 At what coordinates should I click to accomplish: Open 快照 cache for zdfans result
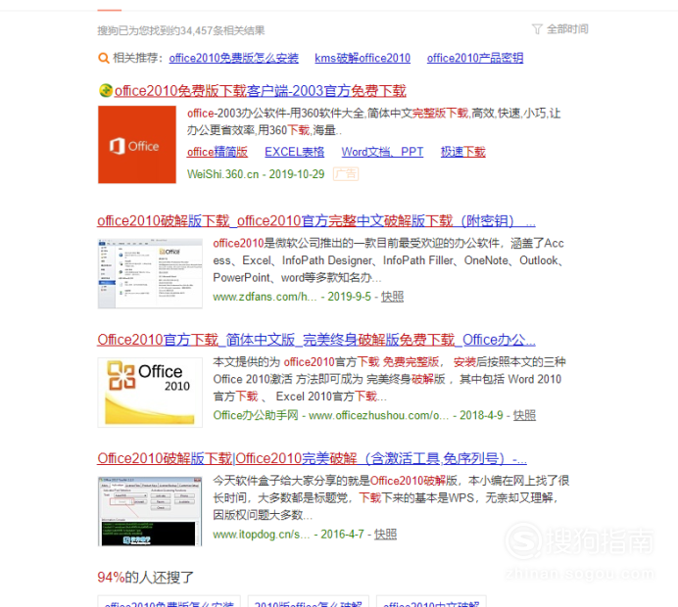(392, 297)
